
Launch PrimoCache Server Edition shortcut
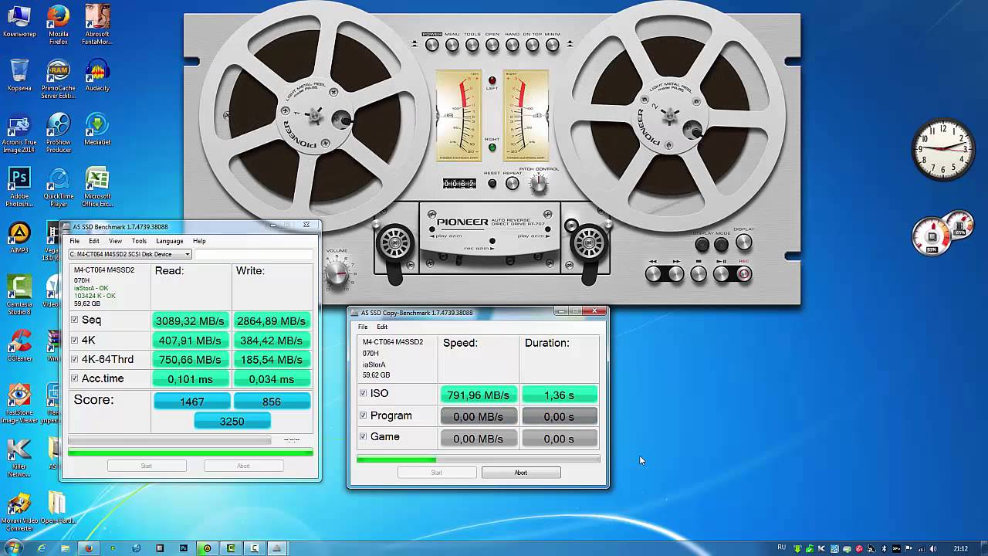point(58,79)
